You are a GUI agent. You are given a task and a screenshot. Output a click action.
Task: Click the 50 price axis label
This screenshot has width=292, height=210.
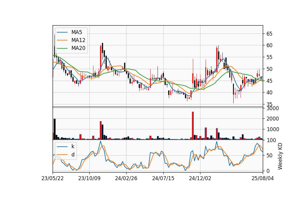click(269, 69)
